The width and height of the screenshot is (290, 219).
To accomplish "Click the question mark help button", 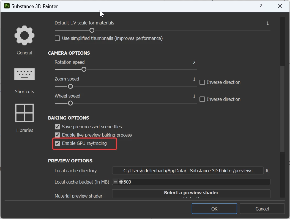I will coord(261,6).
